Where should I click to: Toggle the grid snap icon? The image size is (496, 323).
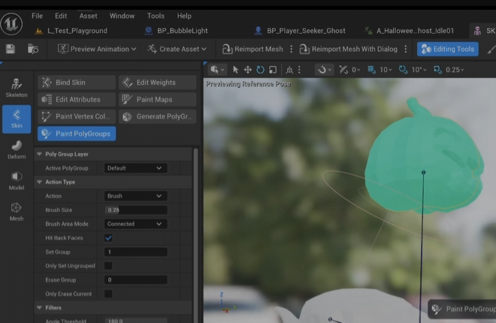pyautogui.click(x=372, y=70)
